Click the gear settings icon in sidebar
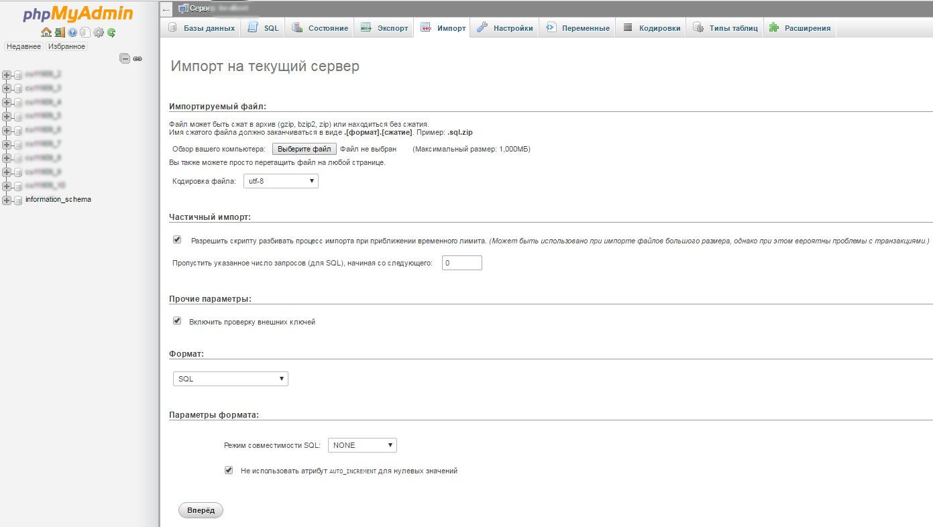The width and height of the screenshot is (933, 527). (x=99, y=32)
